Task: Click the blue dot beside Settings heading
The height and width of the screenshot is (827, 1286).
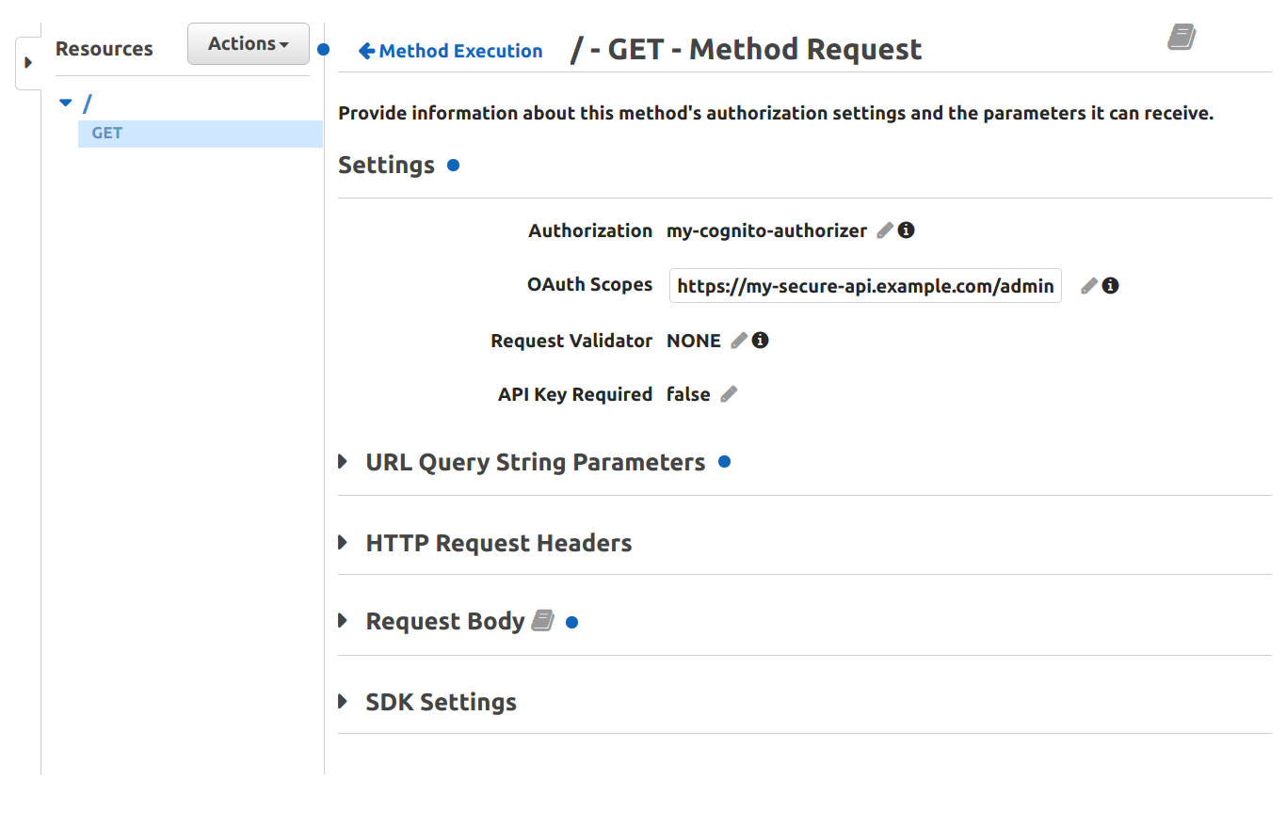Action: (453, 165)
